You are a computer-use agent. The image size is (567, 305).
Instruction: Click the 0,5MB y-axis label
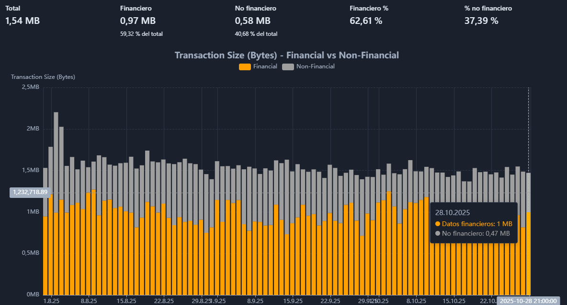click(31, 253)
